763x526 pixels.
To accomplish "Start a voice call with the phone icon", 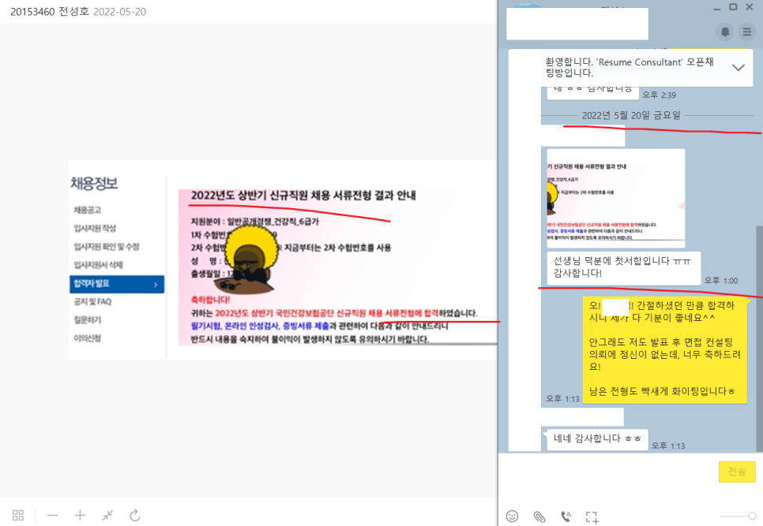I will 566,517.
